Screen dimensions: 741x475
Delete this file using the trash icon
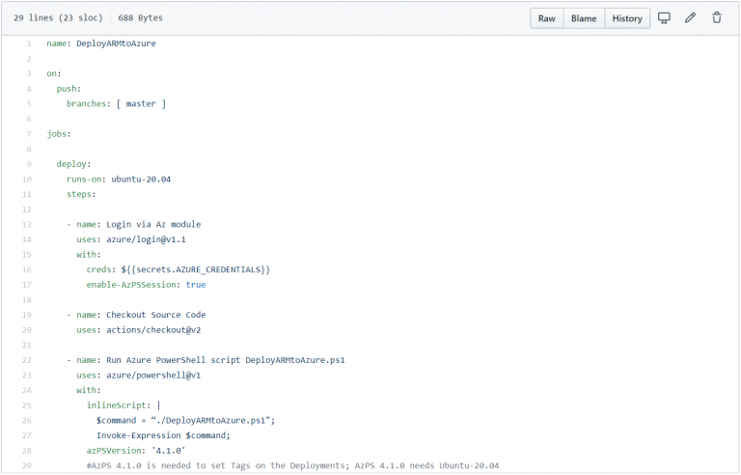(x=716, y=18)
